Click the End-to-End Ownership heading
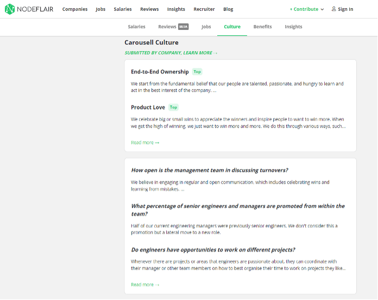The width and height of the screenshot is (378, 300). click(x=160, y=72)
